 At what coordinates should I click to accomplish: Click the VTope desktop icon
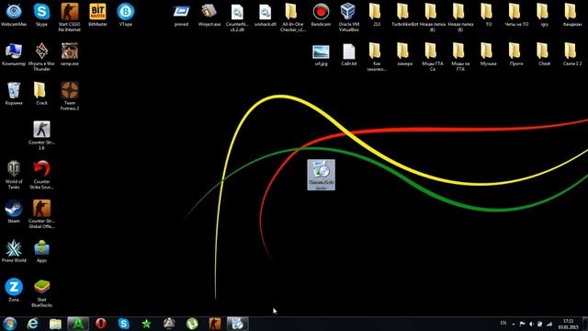click(125, 15)
